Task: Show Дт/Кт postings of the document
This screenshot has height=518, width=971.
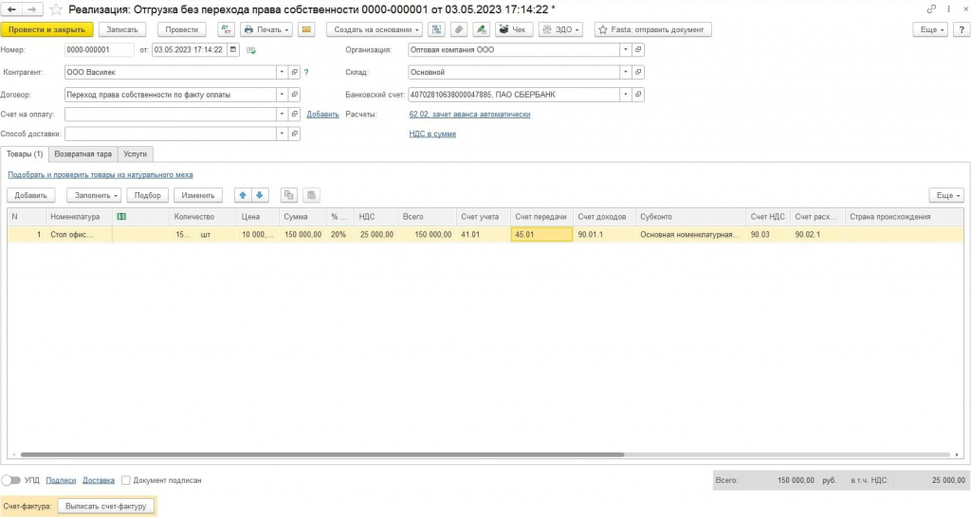Action: [226, 29]
